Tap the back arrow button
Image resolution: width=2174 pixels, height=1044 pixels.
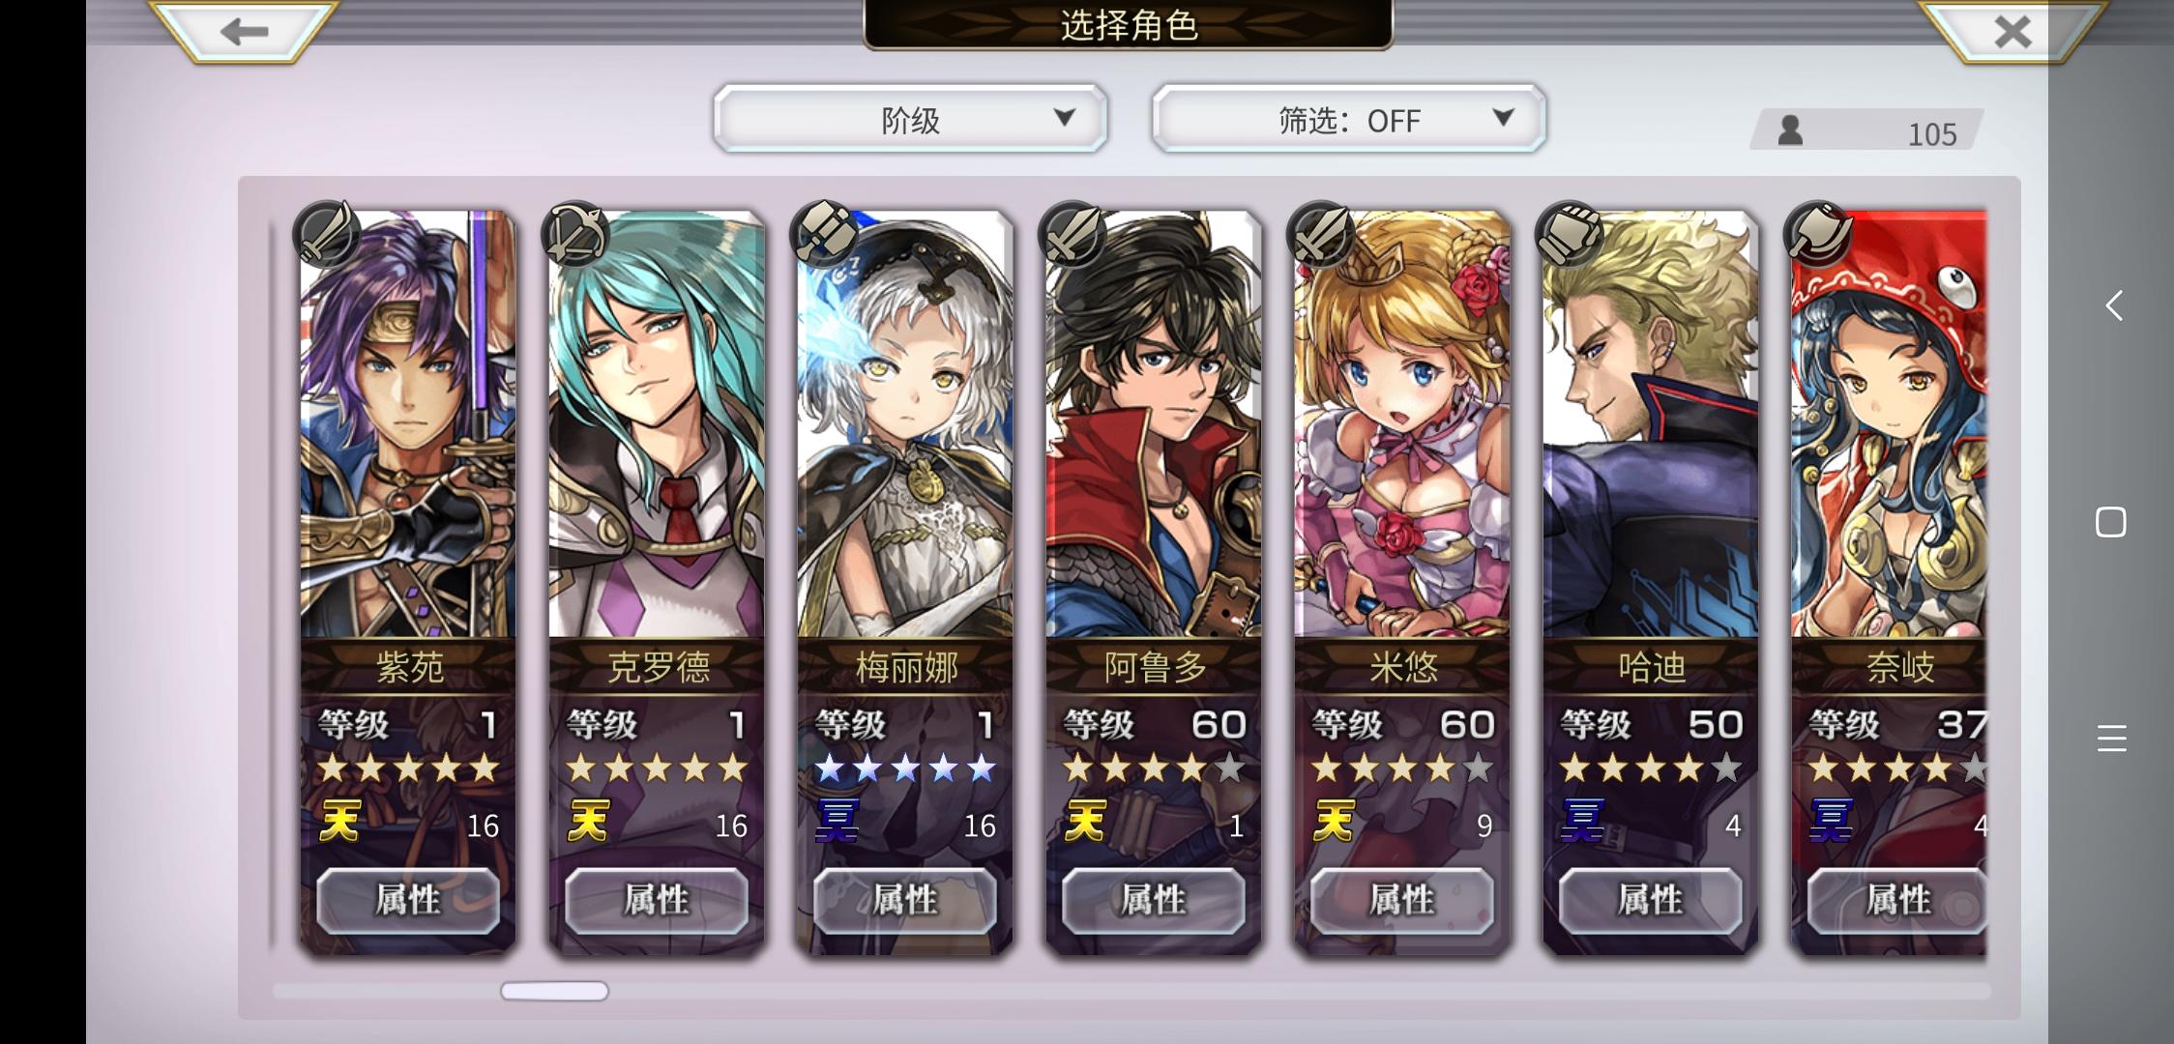[x=244, y=31]
